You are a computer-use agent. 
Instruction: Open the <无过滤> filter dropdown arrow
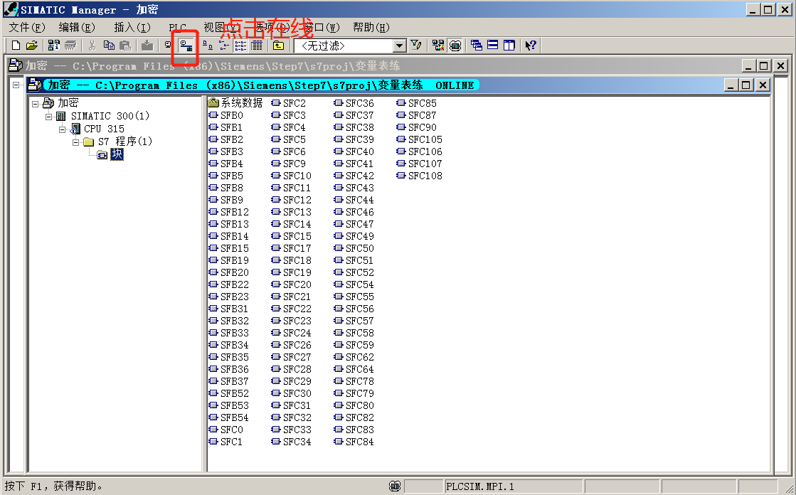point(400,46)
